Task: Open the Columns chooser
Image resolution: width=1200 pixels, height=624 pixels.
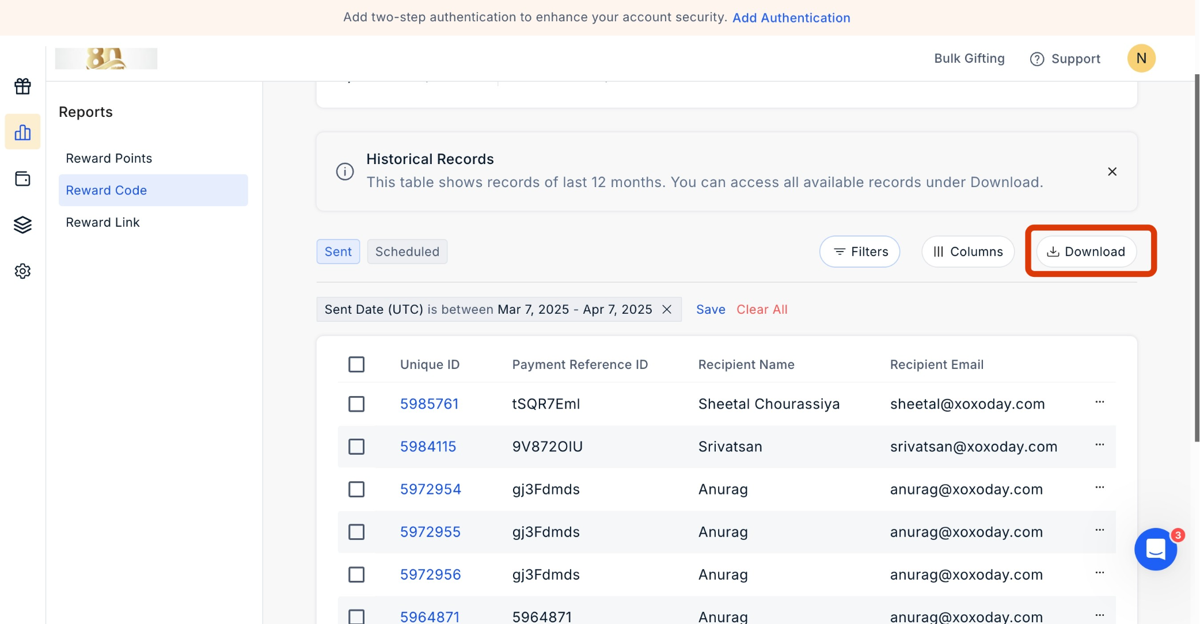Action: (x=967, y=252)
